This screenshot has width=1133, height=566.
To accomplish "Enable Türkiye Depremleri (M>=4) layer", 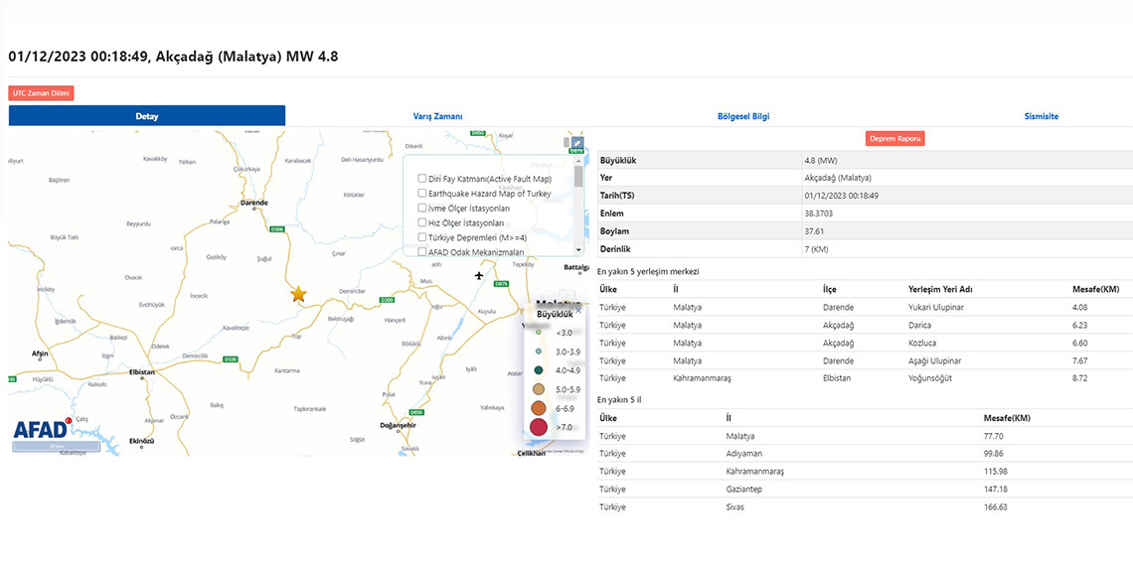I will pyautogui.click(x=422, y=237).
